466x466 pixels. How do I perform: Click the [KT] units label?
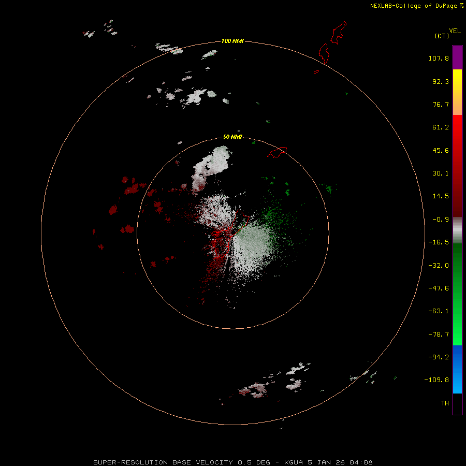[x=442, y=36]
